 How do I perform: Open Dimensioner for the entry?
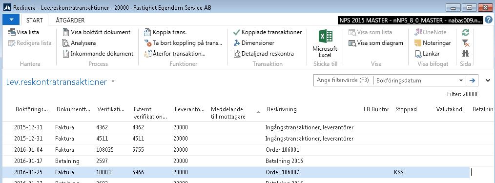click(x=254, y=43)
